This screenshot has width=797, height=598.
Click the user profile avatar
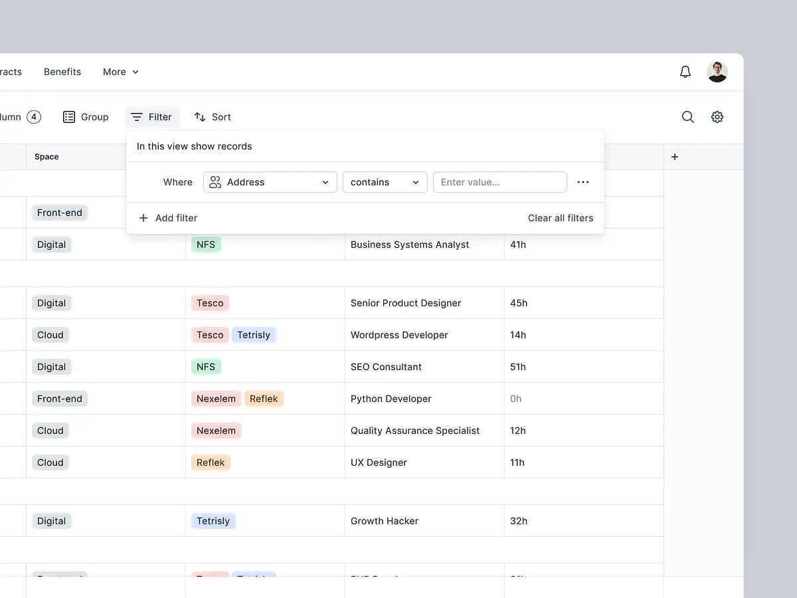point(717,72)
